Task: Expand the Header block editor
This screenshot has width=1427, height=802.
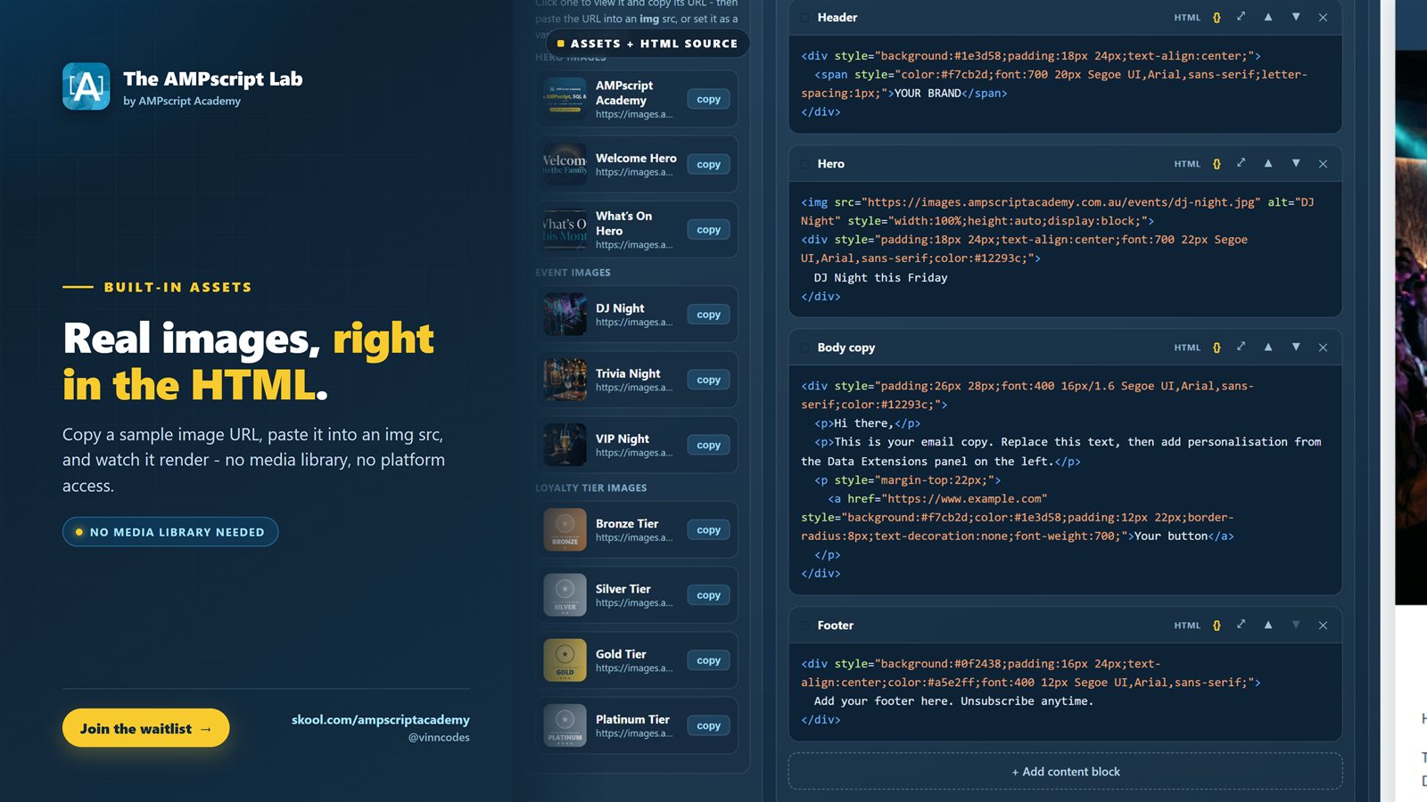Action: (x=1241, y=17)
